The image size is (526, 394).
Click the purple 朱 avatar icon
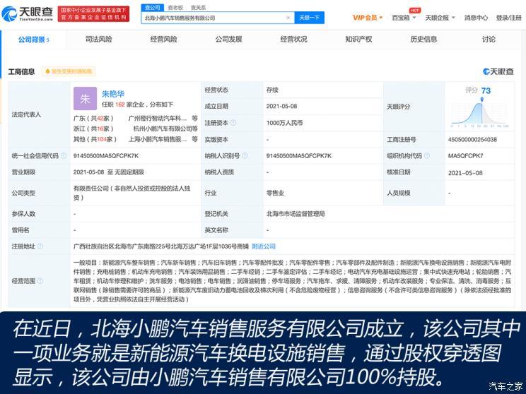86,99
